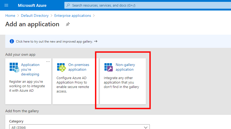
Task: Open Default Directory breadcrumb
Action: pos(35,16)
